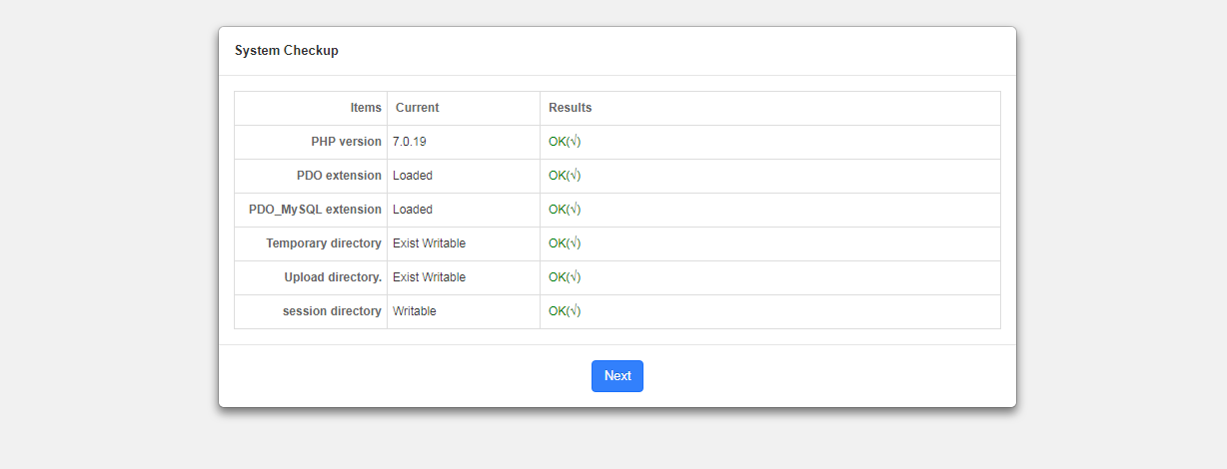Click the OK result for PHP version
This screenshot has height=469, width=1227.
coord(565,142)
